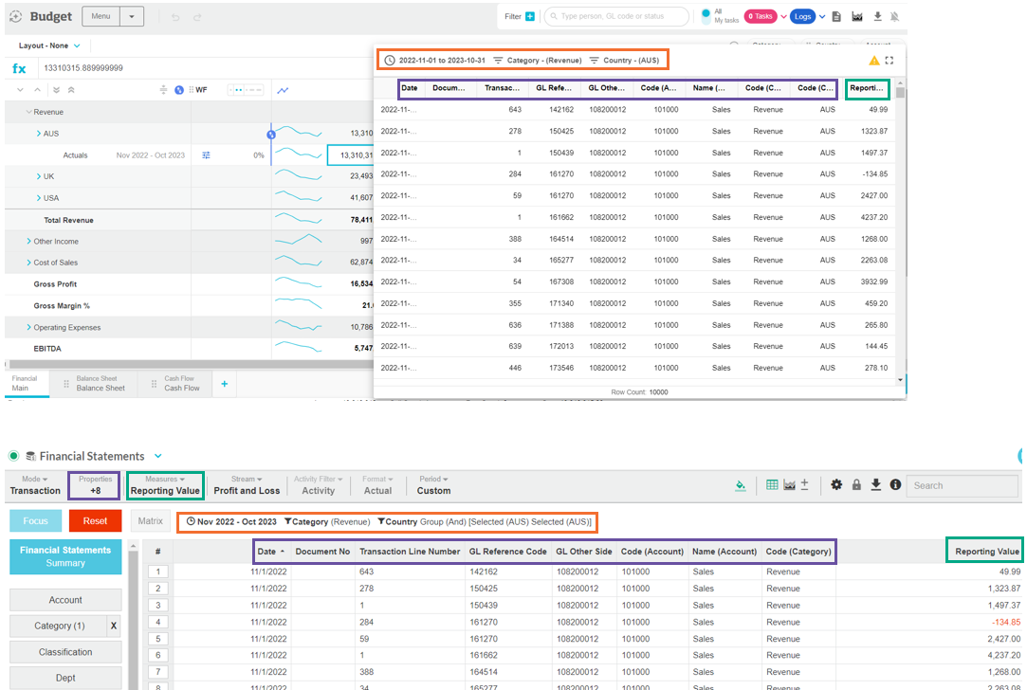Click the download icon in the Budget toolbar
The image size is (1027, 690).
click(877, 16)
